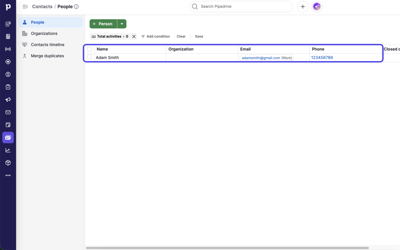Collapse the side menu with hamburger icon
The width and height of the screenshot is (400, 250).
point(25,7)
